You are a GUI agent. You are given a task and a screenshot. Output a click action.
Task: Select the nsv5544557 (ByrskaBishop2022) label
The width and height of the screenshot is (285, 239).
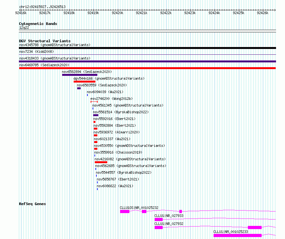tap(124, 172)
